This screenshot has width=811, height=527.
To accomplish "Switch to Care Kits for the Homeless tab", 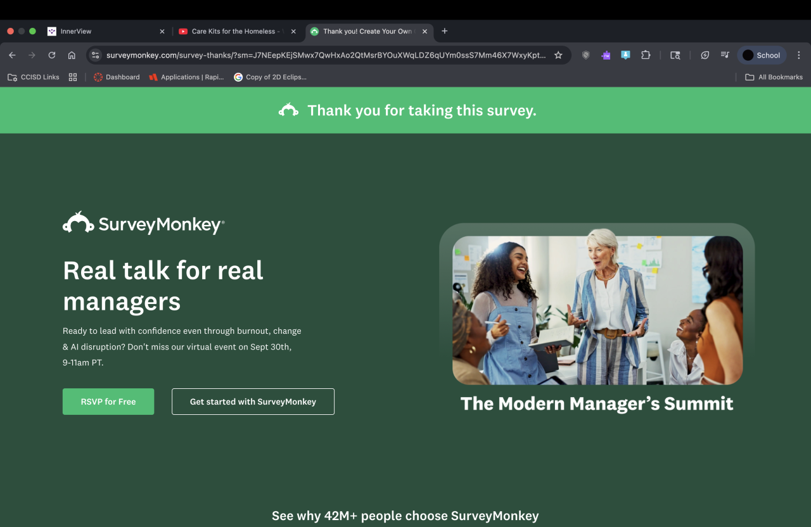I will 238,31.
